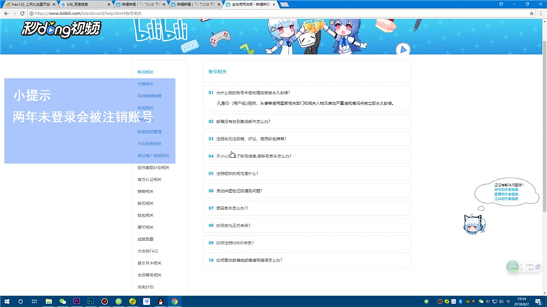Open 硬币相关 sidebar category
The width and height of the screenshot is (547, 307).
point(145,227)
